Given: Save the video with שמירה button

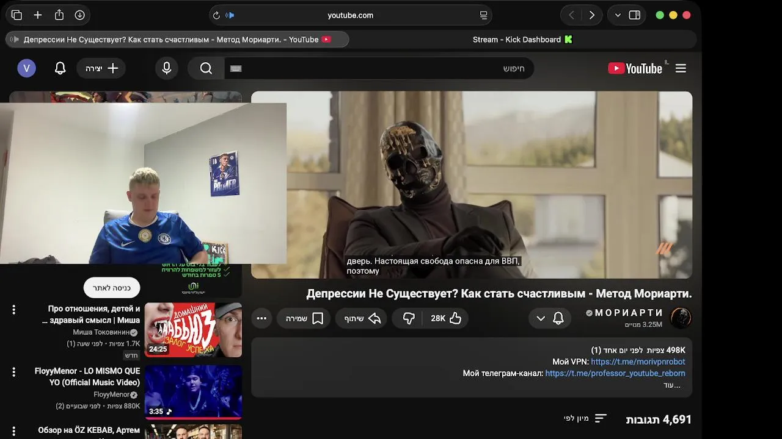Looking at the screenshot, I should click(304, 318).
